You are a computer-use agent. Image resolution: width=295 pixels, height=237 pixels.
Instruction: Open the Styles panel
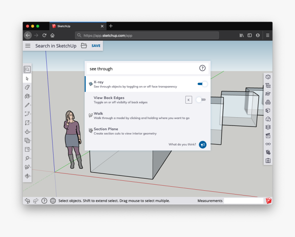click(x=268, y=119)
